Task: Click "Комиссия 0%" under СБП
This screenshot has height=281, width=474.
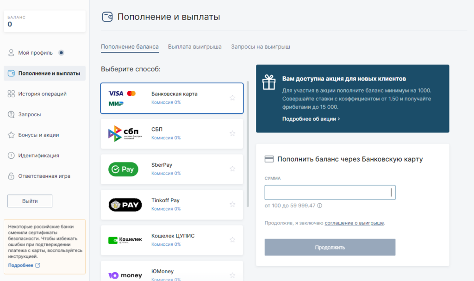Action: coord(166,137)
